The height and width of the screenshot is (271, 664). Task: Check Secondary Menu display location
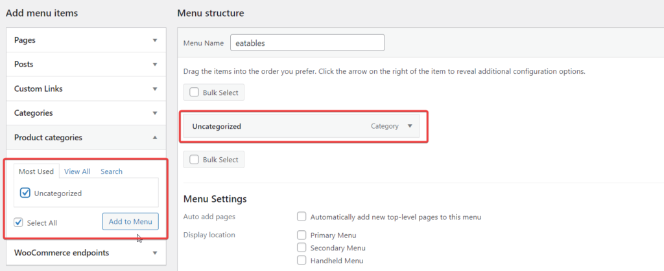point(302,248)
